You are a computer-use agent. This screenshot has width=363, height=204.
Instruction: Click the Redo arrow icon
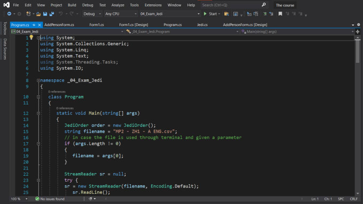click(x=72, y=14)
